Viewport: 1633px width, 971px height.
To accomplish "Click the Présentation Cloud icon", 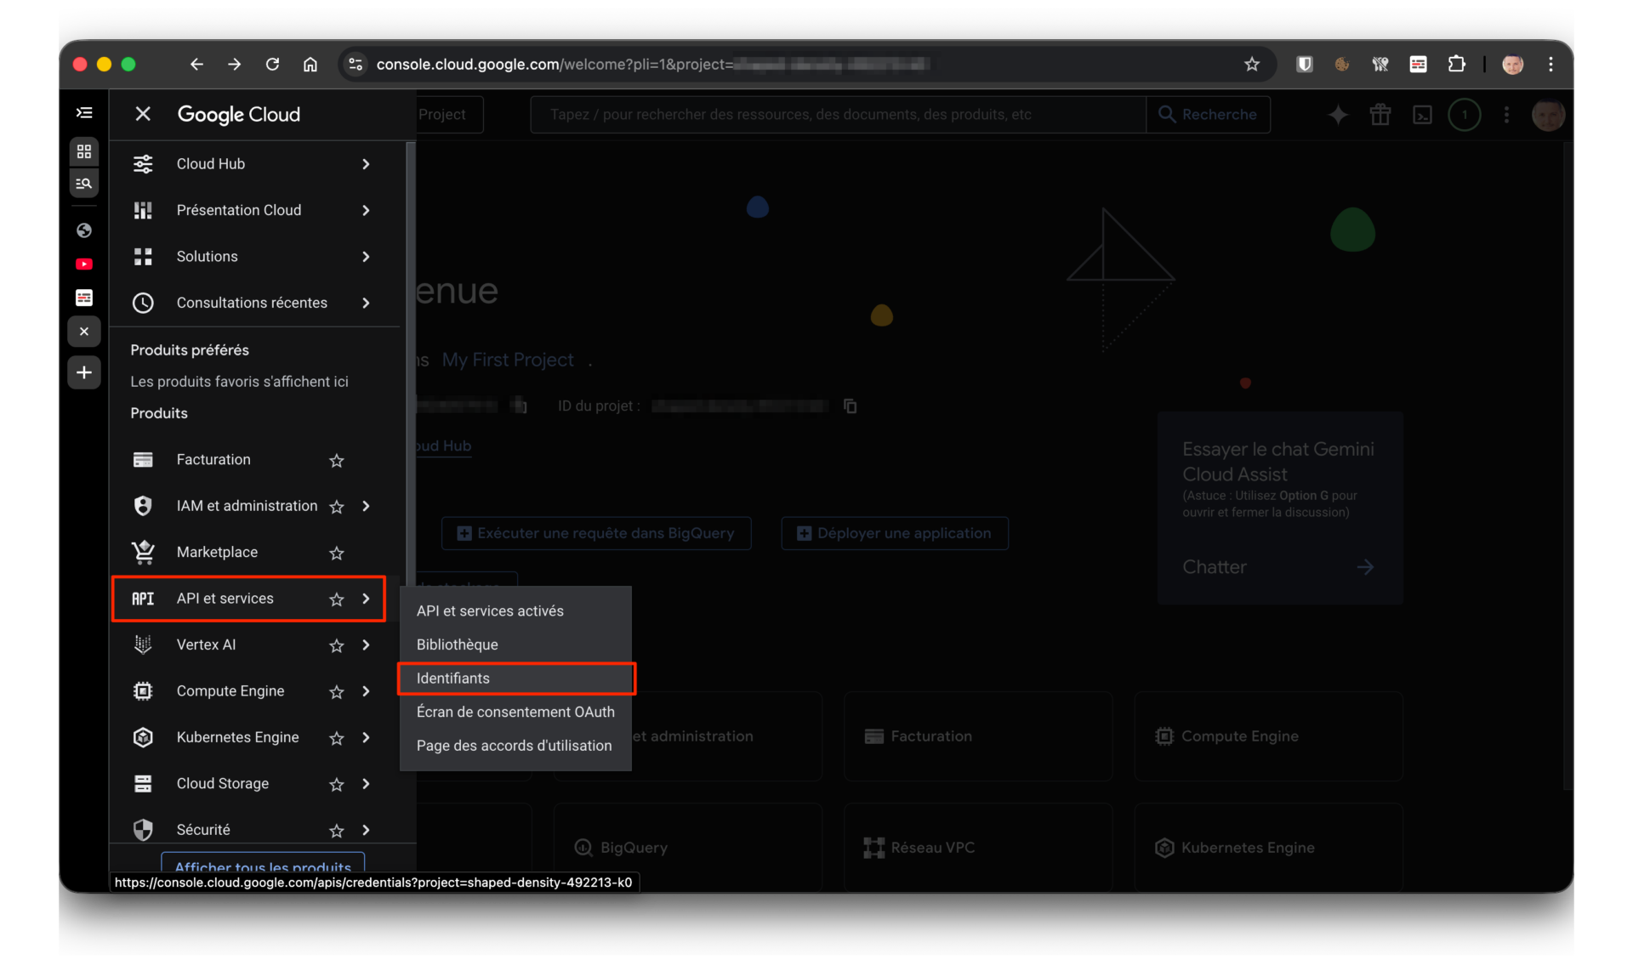I will 143,210.
